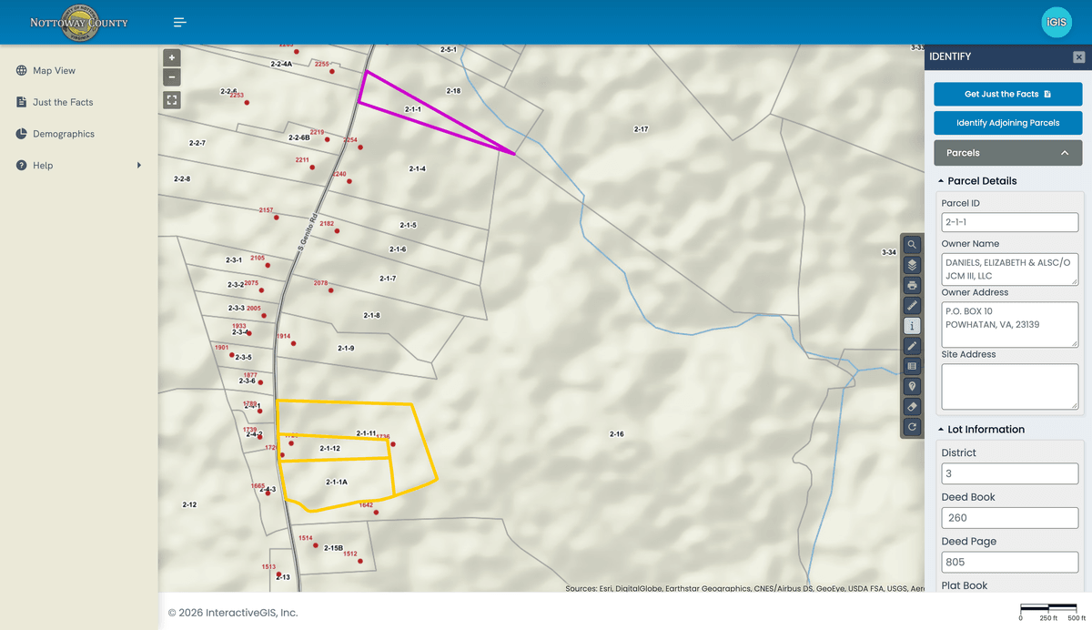Click the Deed Book field 260
1092x630 pixels.
click(1009, 518)
